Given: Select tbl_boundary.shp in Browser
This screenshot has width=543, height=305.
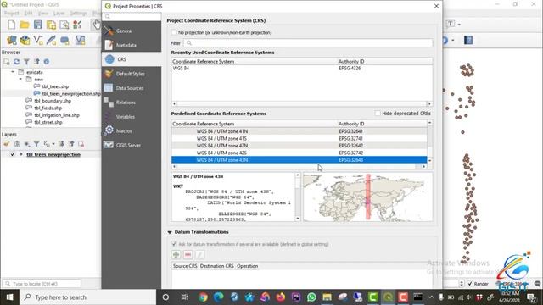Looking at the screenshot, I should [53, 101].
